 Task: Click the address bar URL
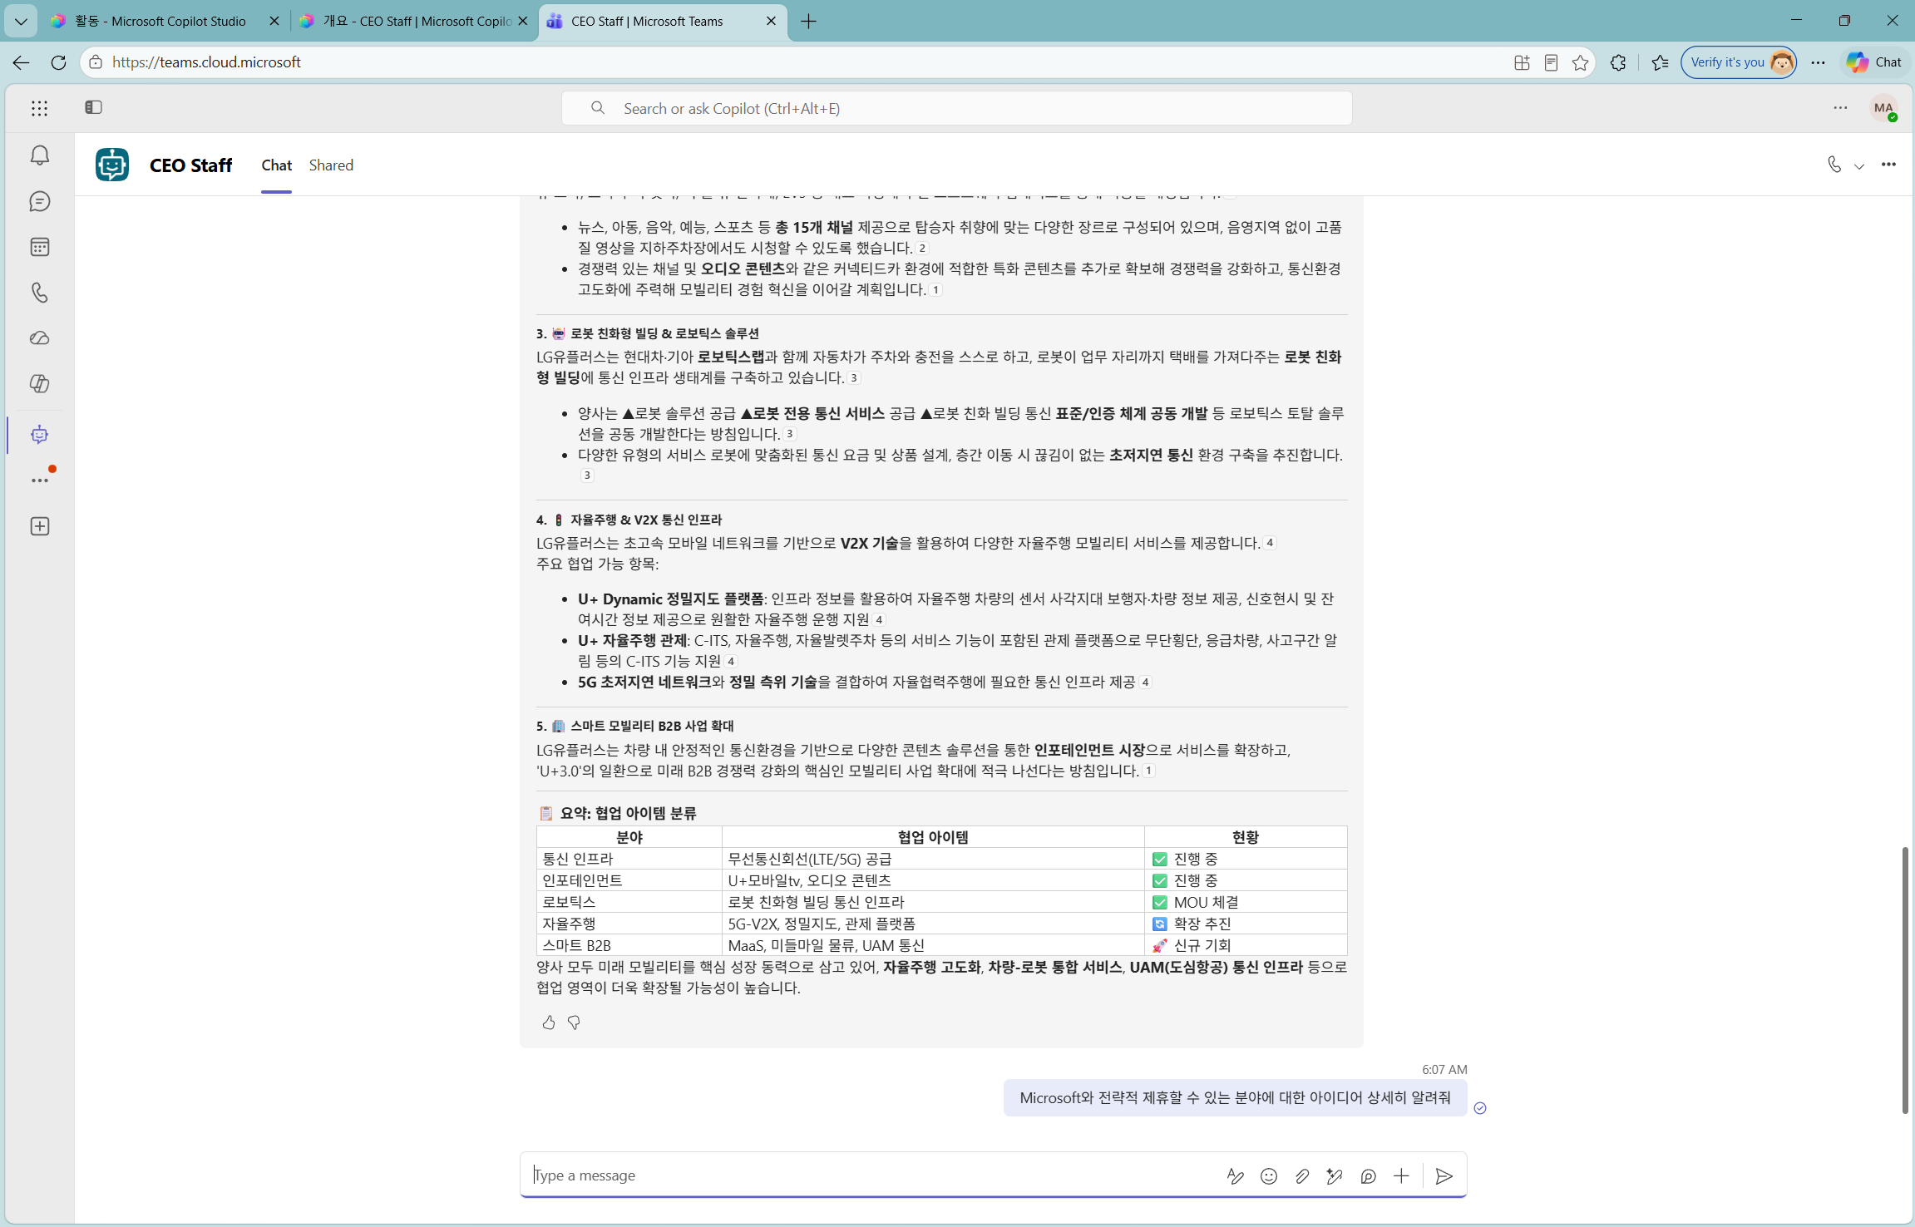coord(206,62)
